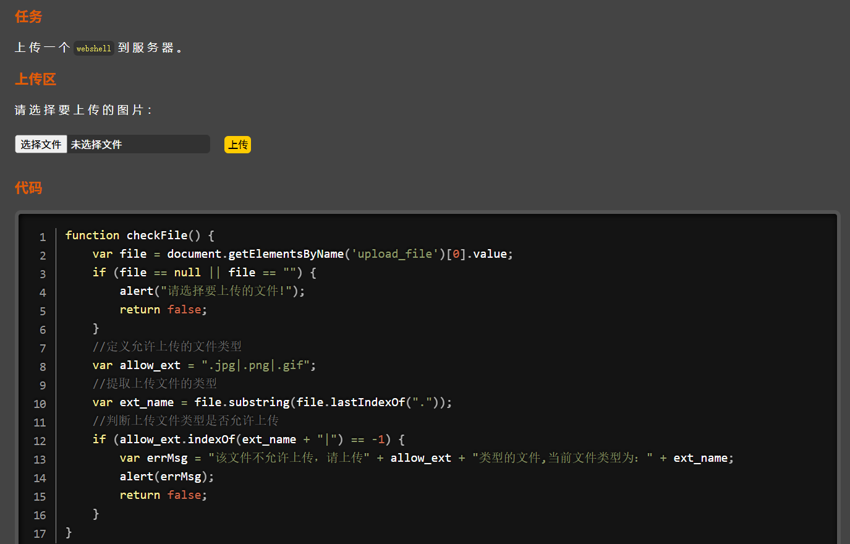Click the line 'if (file == null || file == "")'

[205, 273]
